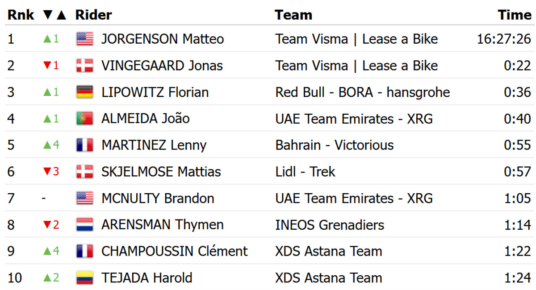Select rider CHAMPOUSSIN Clément

point(174,251)
